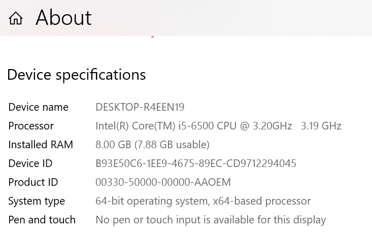Select the No pen or touch input text
The image size is (372, 233).
pyautogui.click(x=211, y=220)
